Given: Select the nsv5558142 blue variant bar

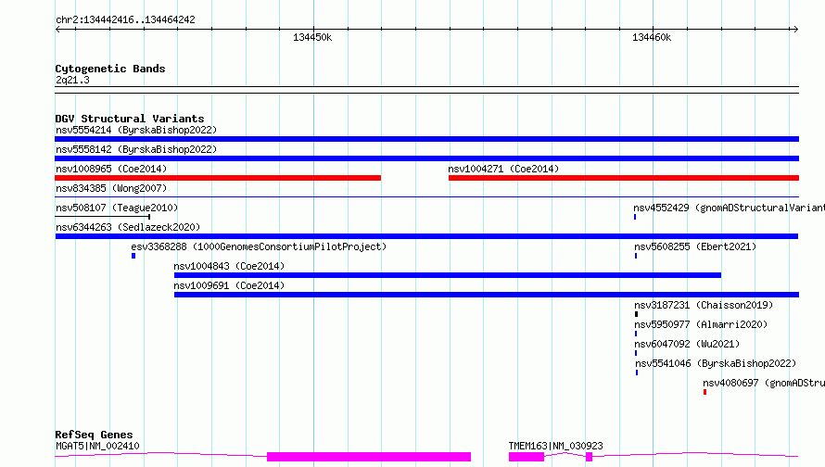Looking at the screenshot, I should coord(426,158).
